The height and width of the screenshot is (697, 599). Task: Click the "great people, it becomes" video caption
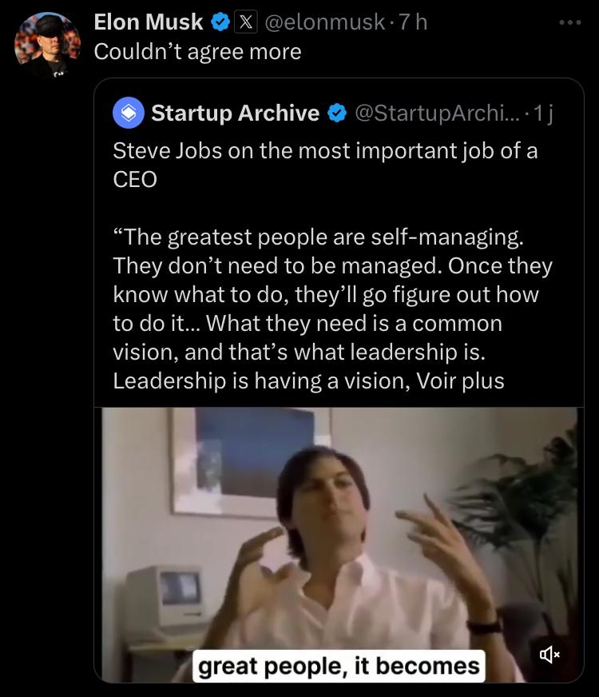pyautogui.click(x=339, y=665)
